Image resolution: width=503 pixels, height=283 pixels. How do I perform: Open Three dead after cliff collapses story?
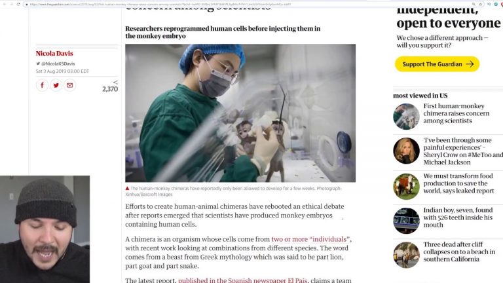click(x=459, y=252)
